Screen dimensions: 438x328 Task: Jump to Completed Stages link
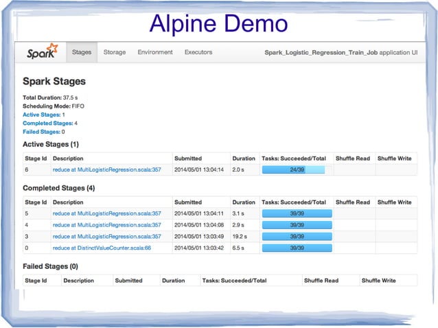[47, 123]
